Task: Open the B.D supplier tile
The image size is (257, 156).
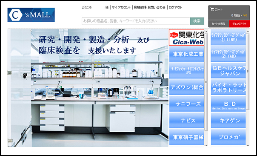Action: pos(228,104)
